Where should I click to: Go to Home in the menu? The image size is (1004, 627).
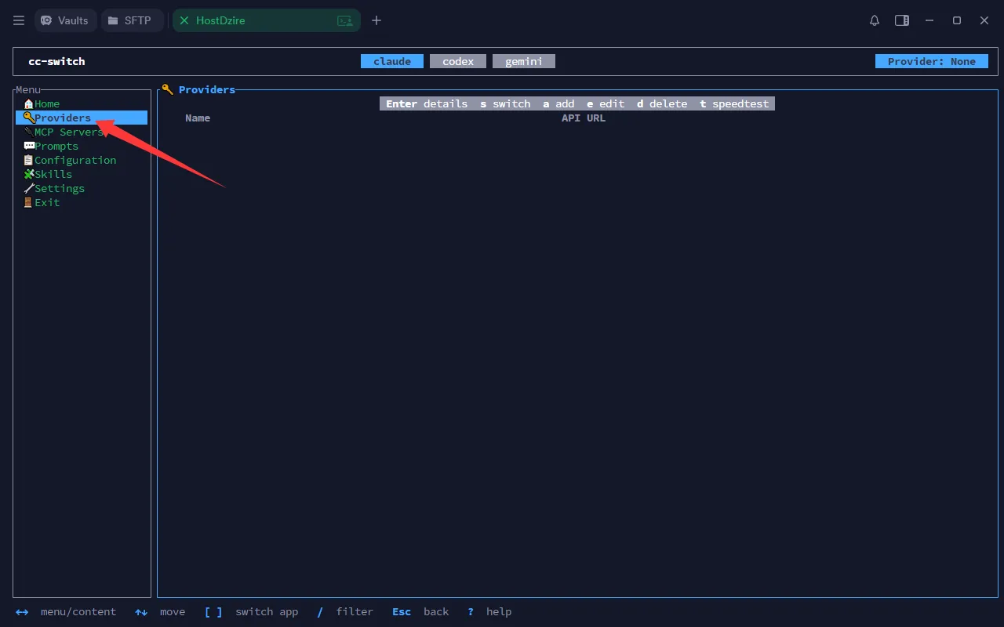pos(46,103)
